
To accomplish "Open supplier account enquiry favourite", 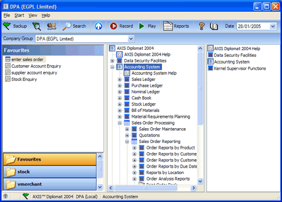I will [x=34, y=73].
